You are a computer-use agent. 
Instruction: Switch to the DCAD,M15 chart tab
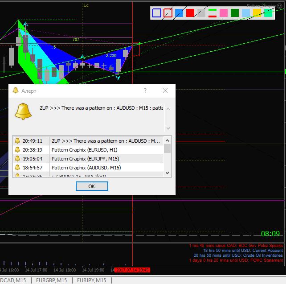click(x=13, y=280)
